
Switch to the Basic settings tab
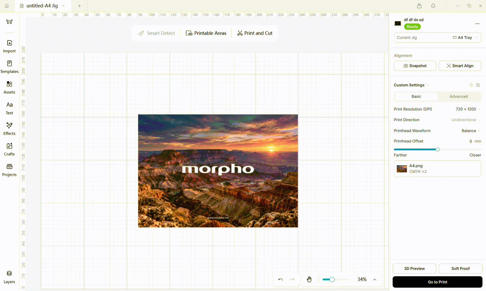coord(416,96)
